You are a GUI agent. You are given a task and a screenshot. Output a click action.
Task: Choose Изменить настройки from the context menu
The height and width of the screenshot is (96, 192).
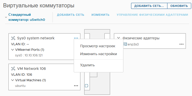(x=99, y=54)
